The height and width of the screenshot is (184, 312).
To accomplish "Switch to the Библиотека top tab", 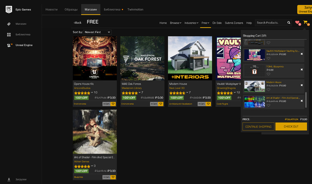I will click(x=112, y=9).
